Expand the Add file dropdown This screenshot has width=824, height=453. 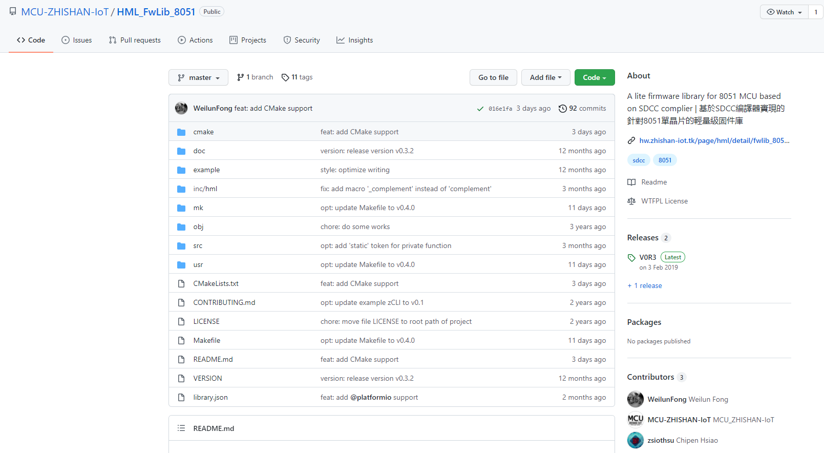point(545,77)
